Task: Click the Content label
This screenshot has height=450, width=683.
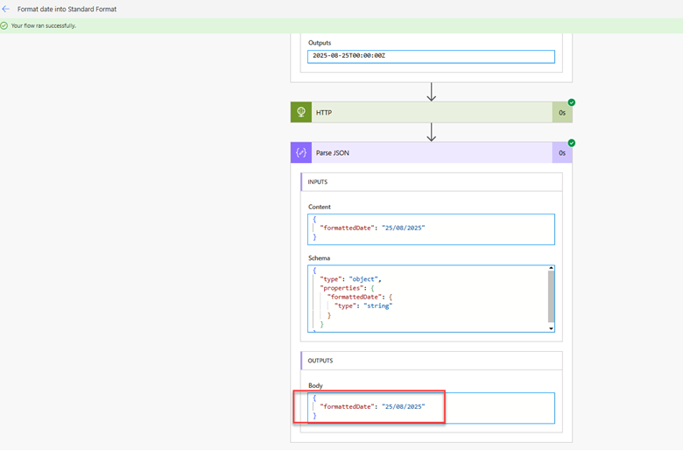Action: coord(320,207)
